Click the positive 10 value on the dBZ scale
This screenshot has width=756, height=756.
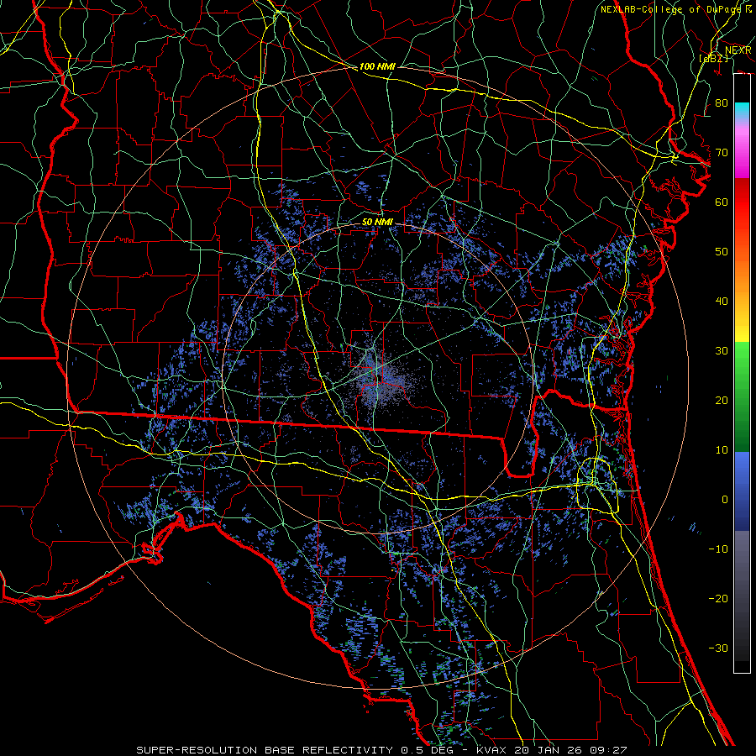coord(722,450)
